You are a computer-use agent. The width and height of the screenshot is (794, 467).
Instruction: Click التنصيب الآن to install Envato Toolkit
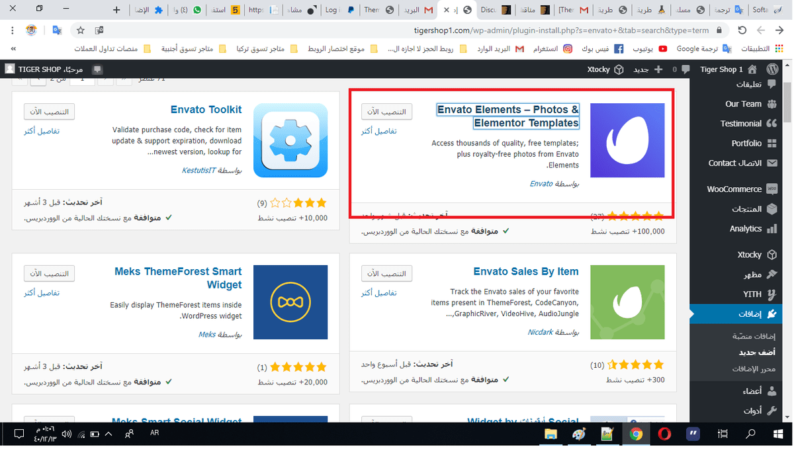[x=49, y=111]
